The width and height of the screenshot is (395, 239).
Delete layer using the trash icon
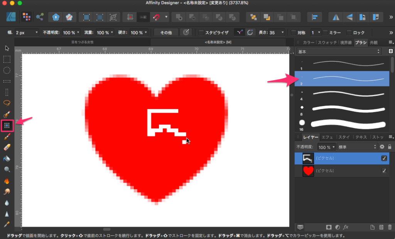pos(390,227)
